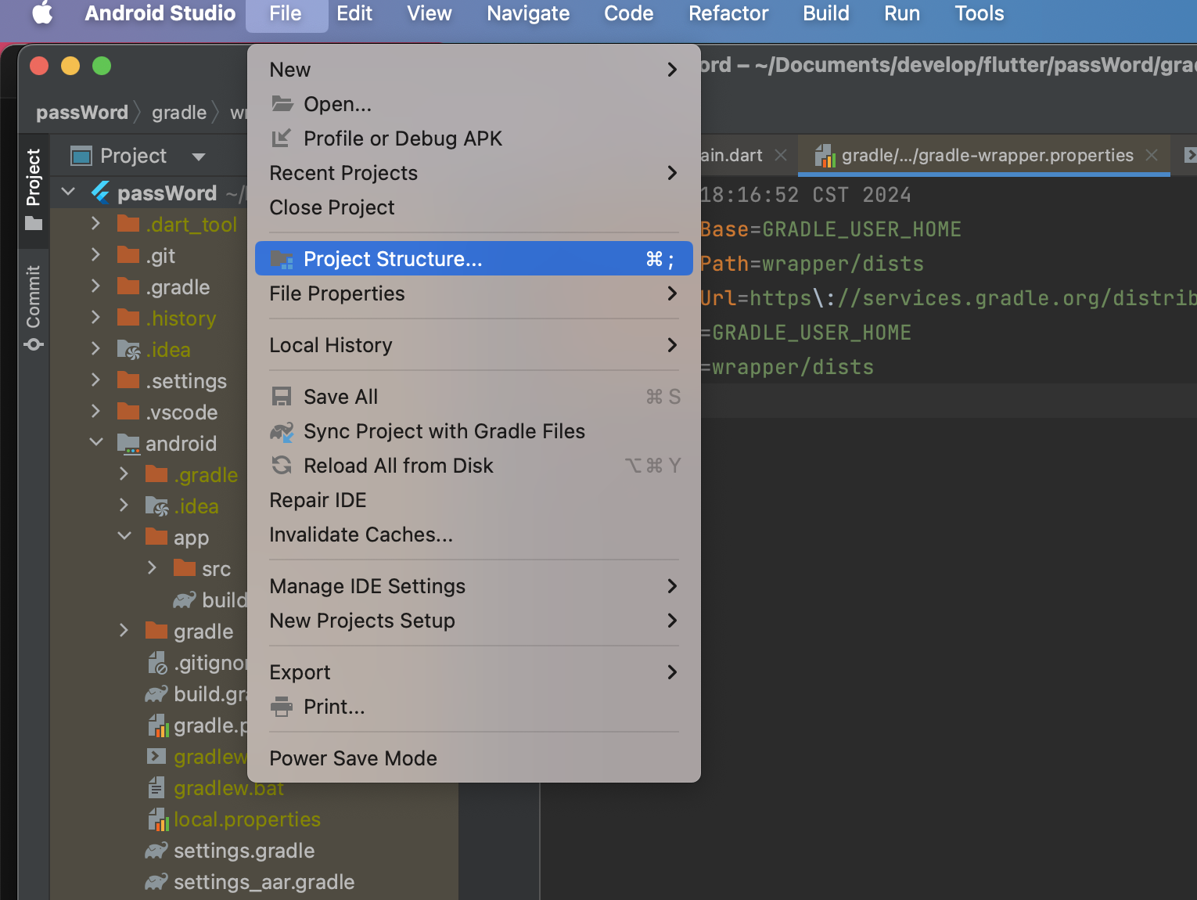Expand the .settings folder
Viewport: 1197px width, 900px height.
tap(95, 380)
